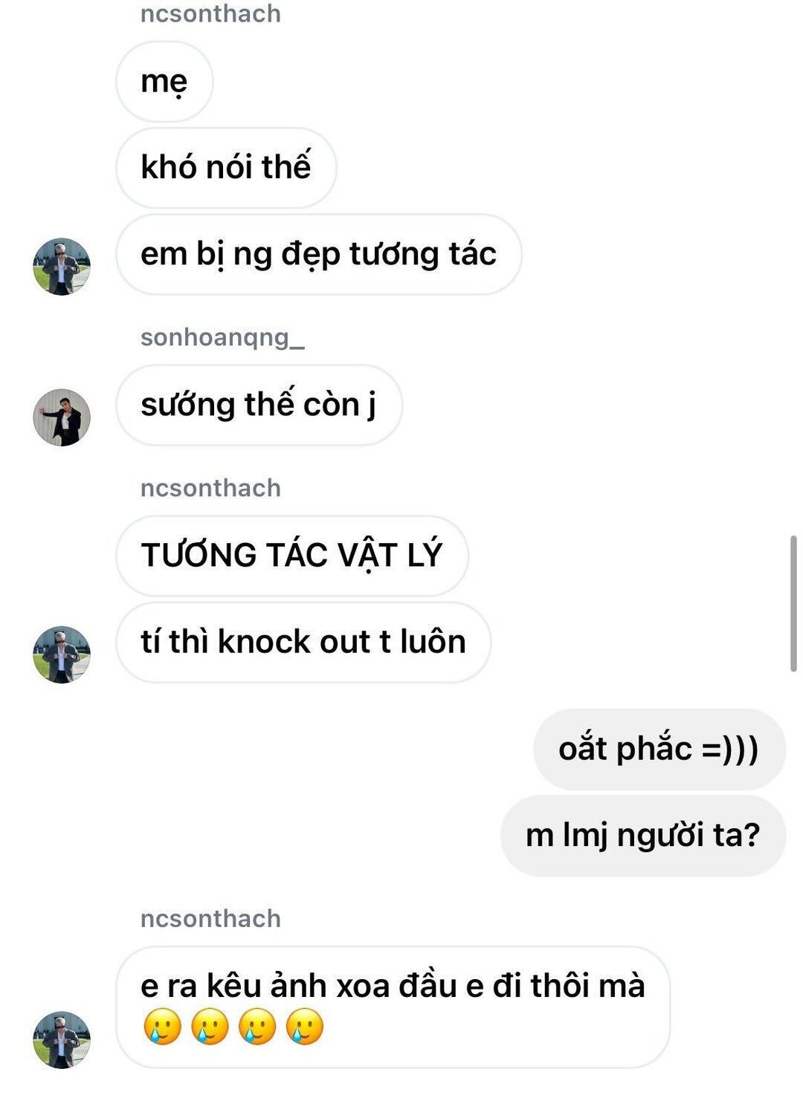Select the "mẹ" message bubble
Image resolution: width=803 pixels, height=1095 pixels.
point(164,82)
